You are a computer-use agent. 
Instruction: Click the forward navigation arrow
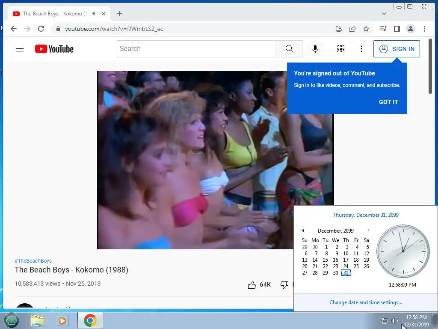click(x=27, y=29)
